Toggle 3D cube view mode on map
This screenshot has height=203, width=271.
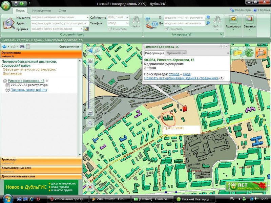point(261,52)
